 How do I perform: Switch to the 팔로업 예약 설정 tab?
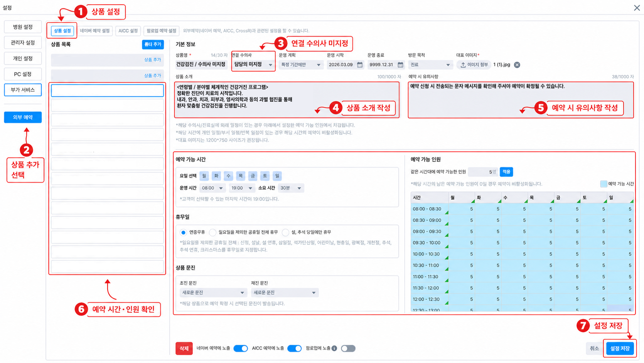[x=161, y=31]
